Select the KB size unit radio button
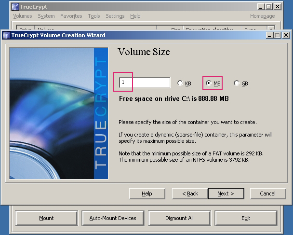This screenshot has height=235, width=293. pos(184,83)
